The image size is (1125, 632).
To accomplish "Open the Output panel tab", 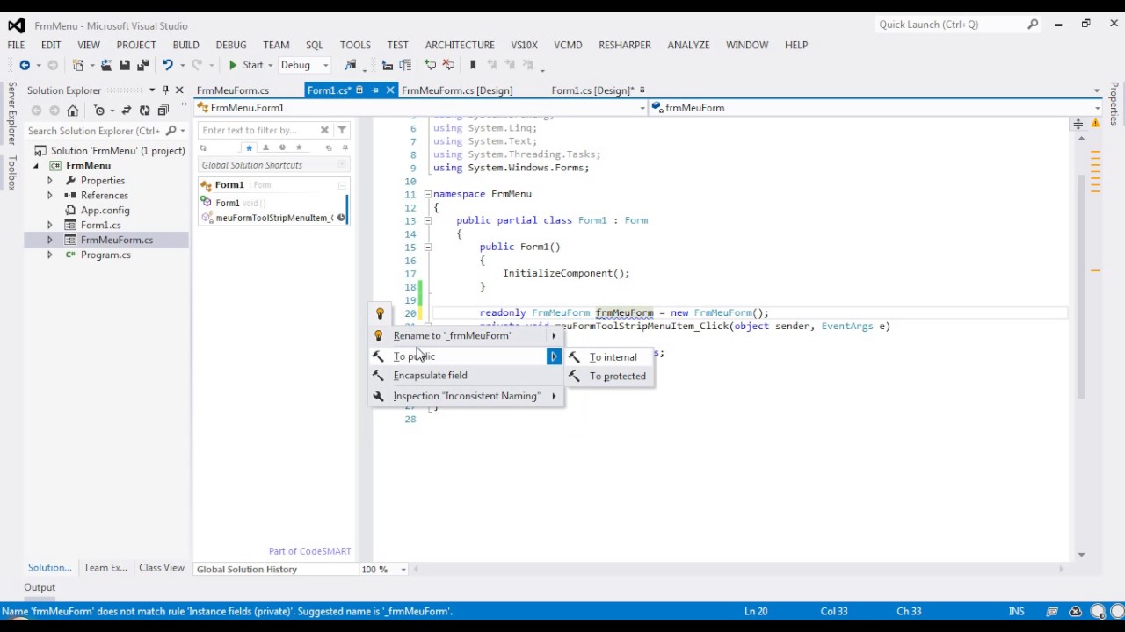I will (40, 587).
